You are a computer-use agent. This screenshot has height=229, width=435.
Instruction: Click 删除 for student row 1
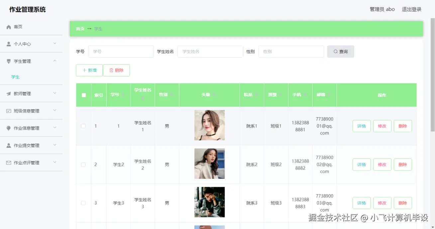click(403, 126)
